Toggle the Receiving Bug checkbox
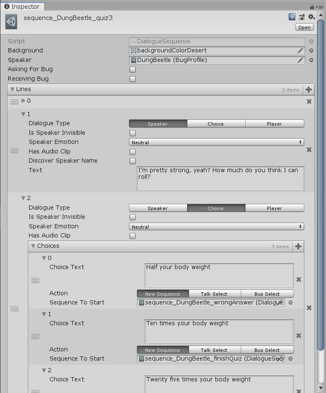 point(133,79)
